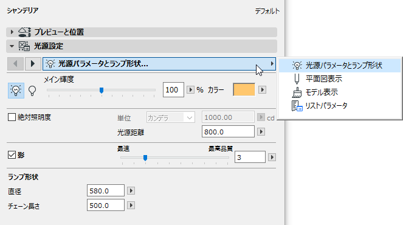Open arrow next to 100 % field
Viewport: 403px width, 225px height.
[190, 90]
